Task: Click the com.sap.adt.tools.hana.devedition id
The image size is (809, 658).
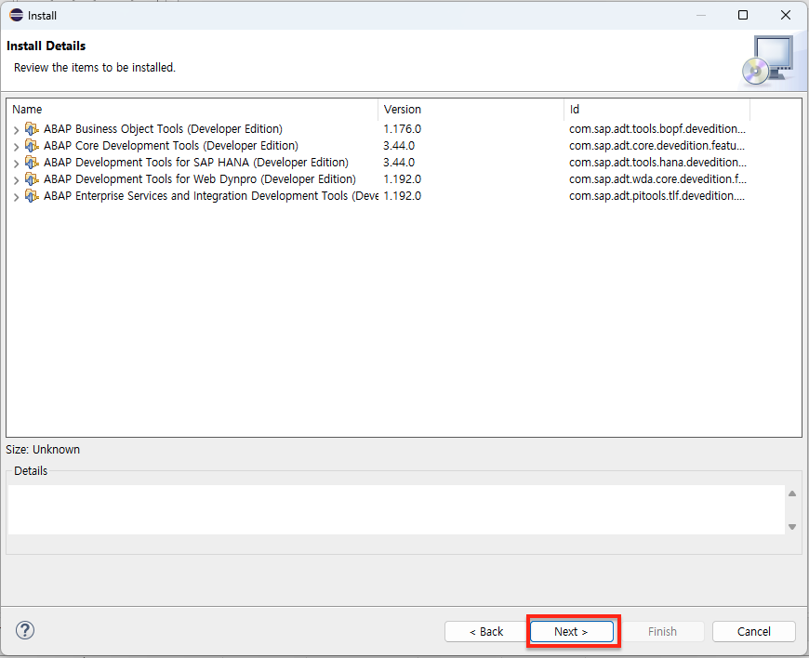Action: coord(657,163)
